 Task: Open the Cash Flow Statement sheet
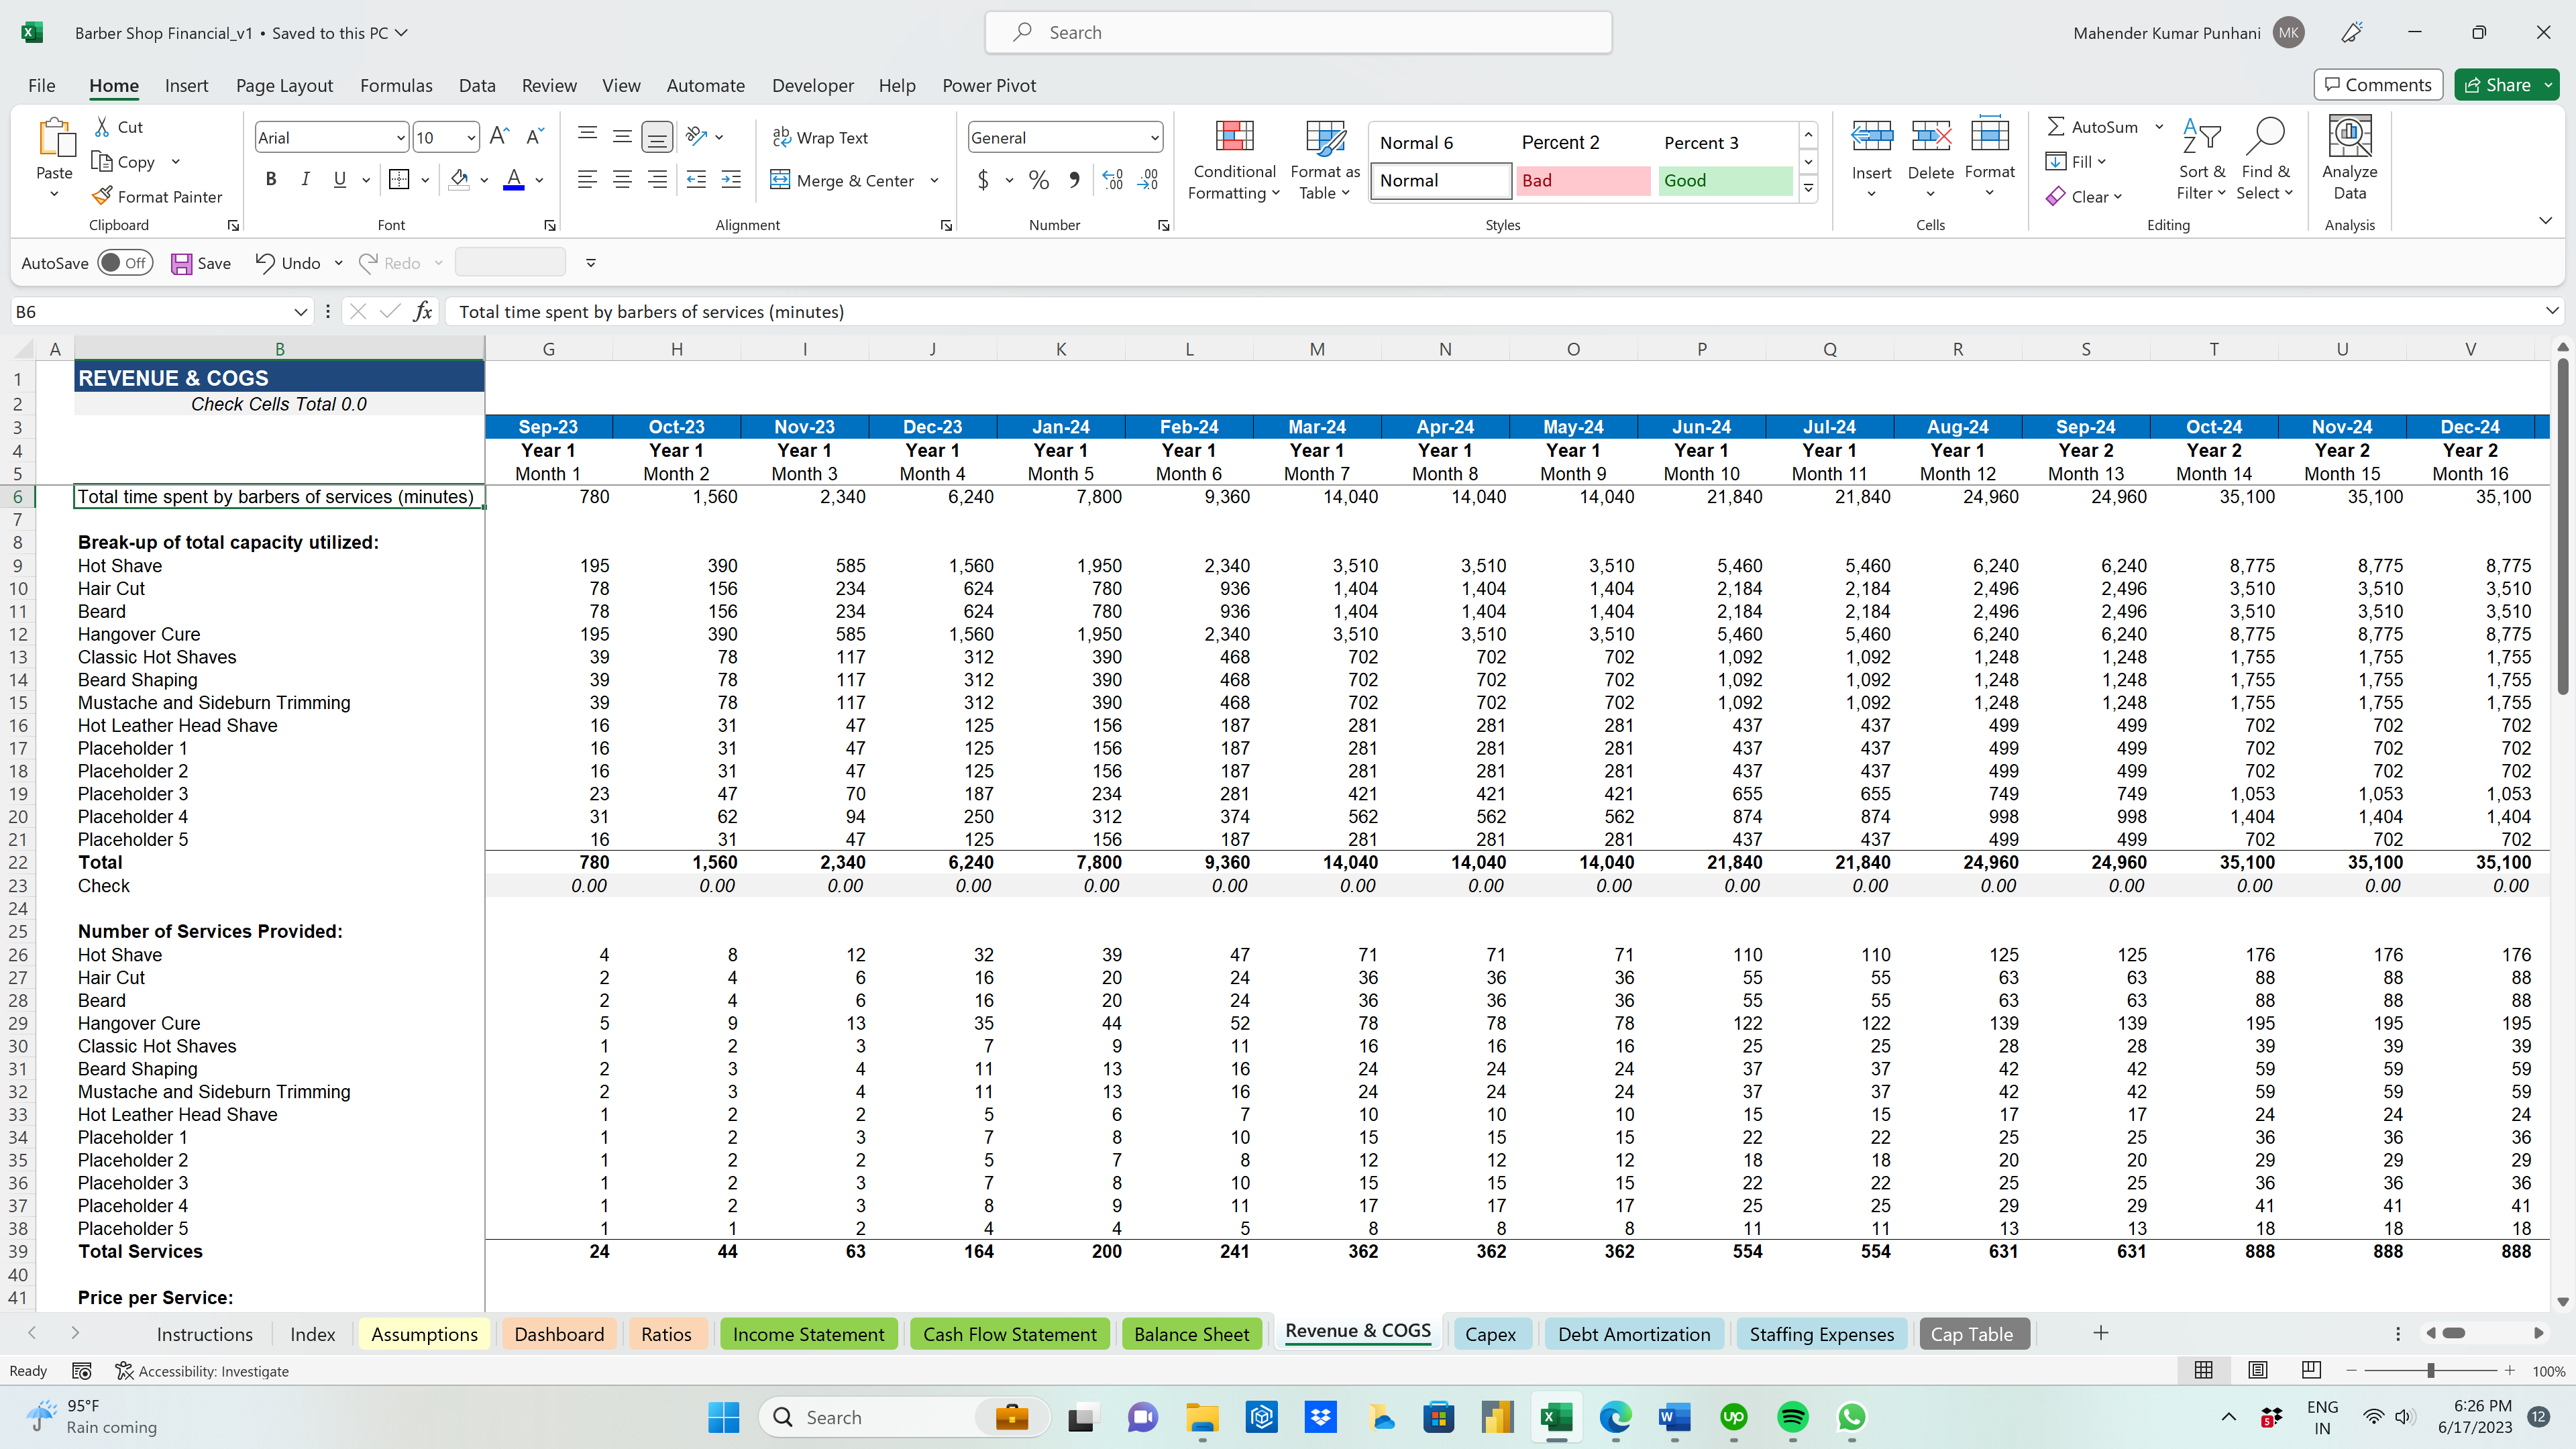coord(1009,1333)
